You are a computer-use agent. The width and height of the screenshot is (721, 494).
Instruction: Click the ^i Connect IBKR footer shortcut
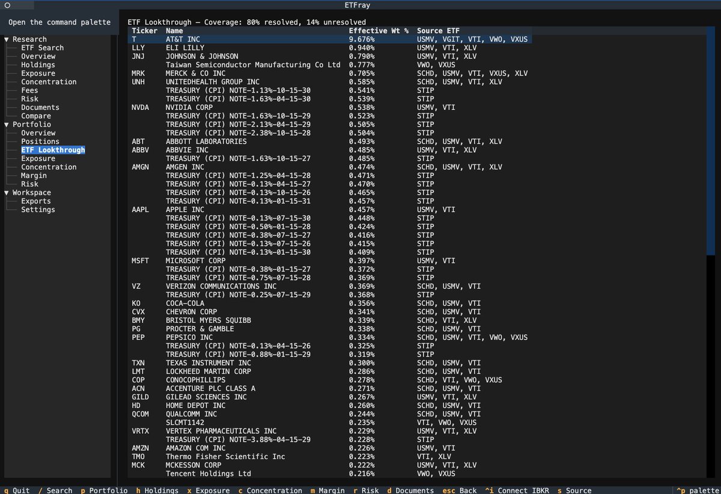coord(517,490)
